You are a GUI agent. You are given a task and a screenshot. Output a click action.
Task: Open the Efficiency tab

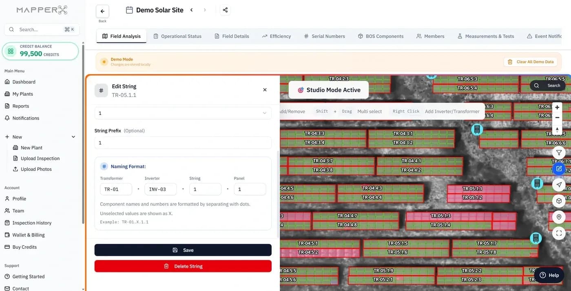[x=277, y=36]
